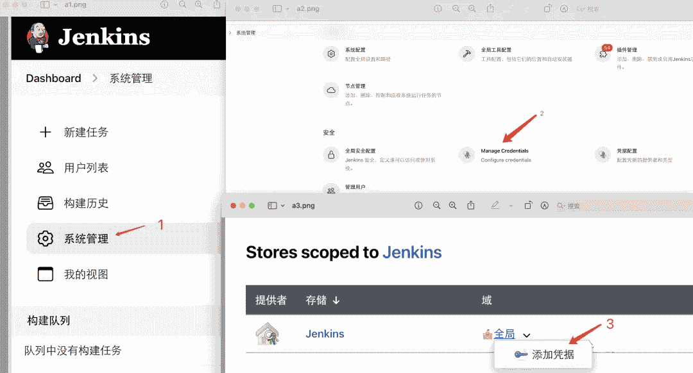Go to Dashboard in the breadcrumb
The image size is (693, 373).
click(53, 78)
